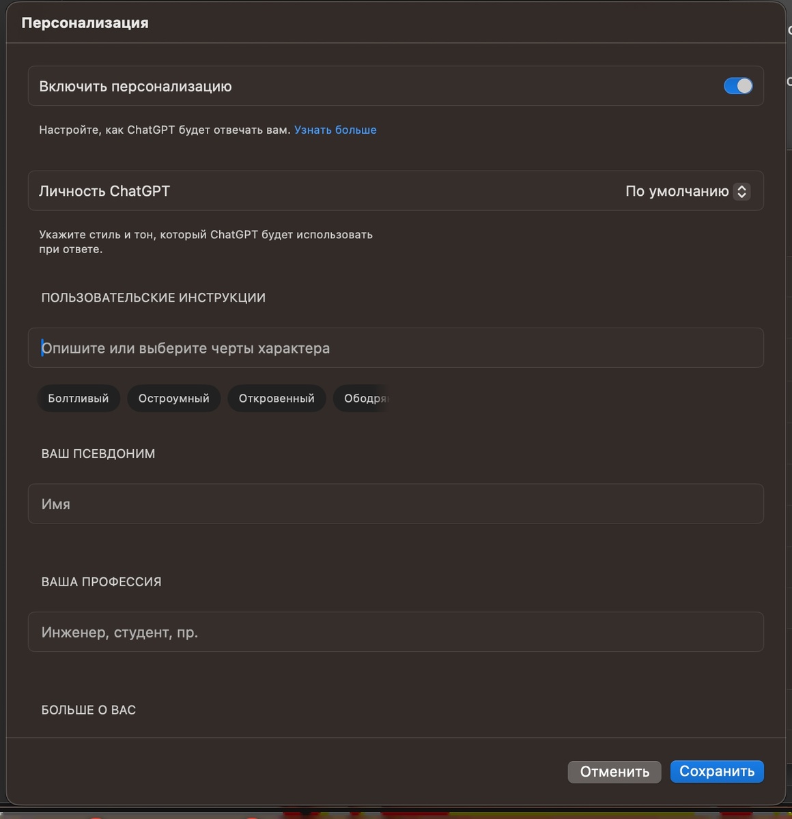Click the "ВАШ ПСЕВДОНИМ" section heading

pyautogui.click(x=98, y=454)
